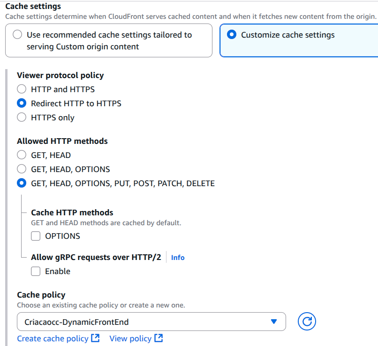The width and height of the screenshot is (378, 346).
Task: Tick the Enable gRPC requests checkbox
Action: coord(36,271)
